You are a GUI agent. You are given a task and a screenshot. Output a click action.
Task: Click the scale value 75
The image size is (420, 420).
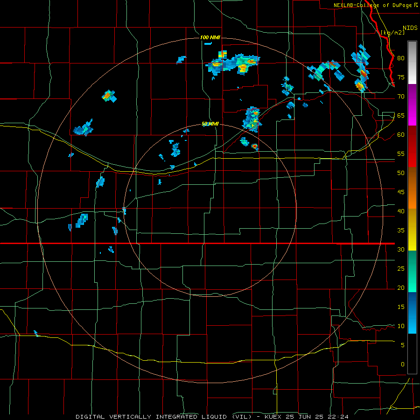(x=401, y=77)
